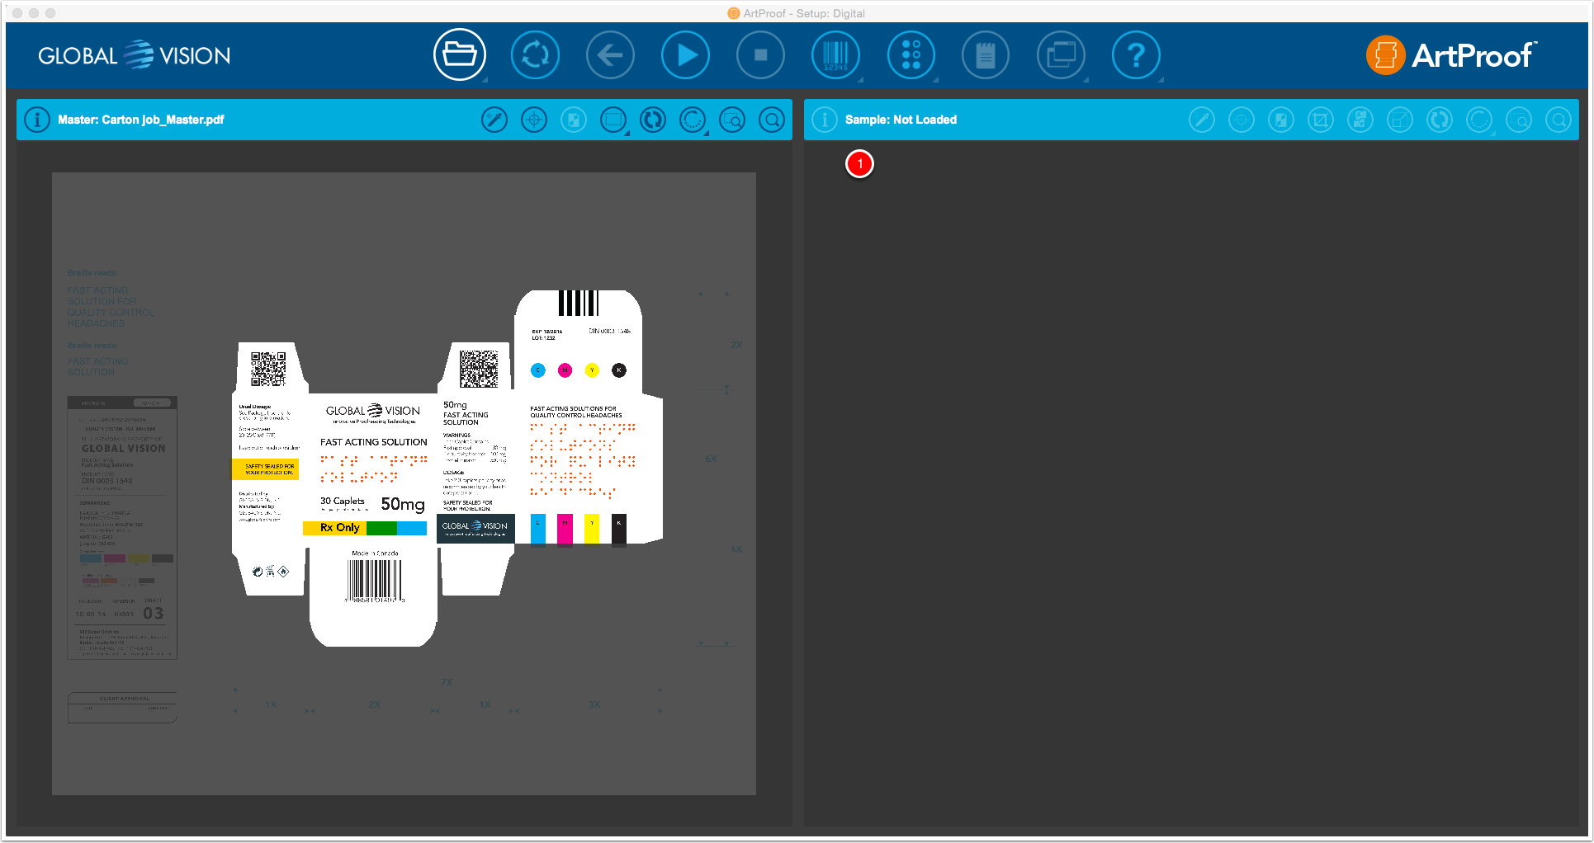Select the Master panel eyedropper tool
The height and width of the screenshot is (843, 1594).
(494, 120)
